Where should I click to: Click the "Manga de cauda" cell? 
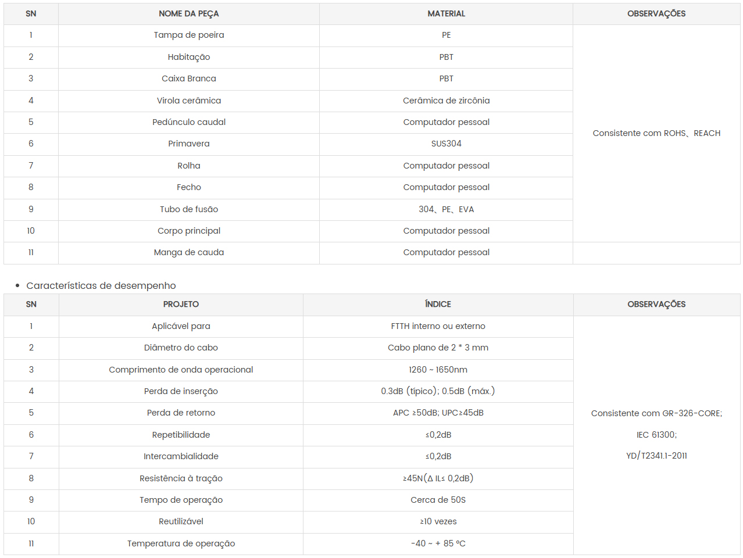pos(189,252)
